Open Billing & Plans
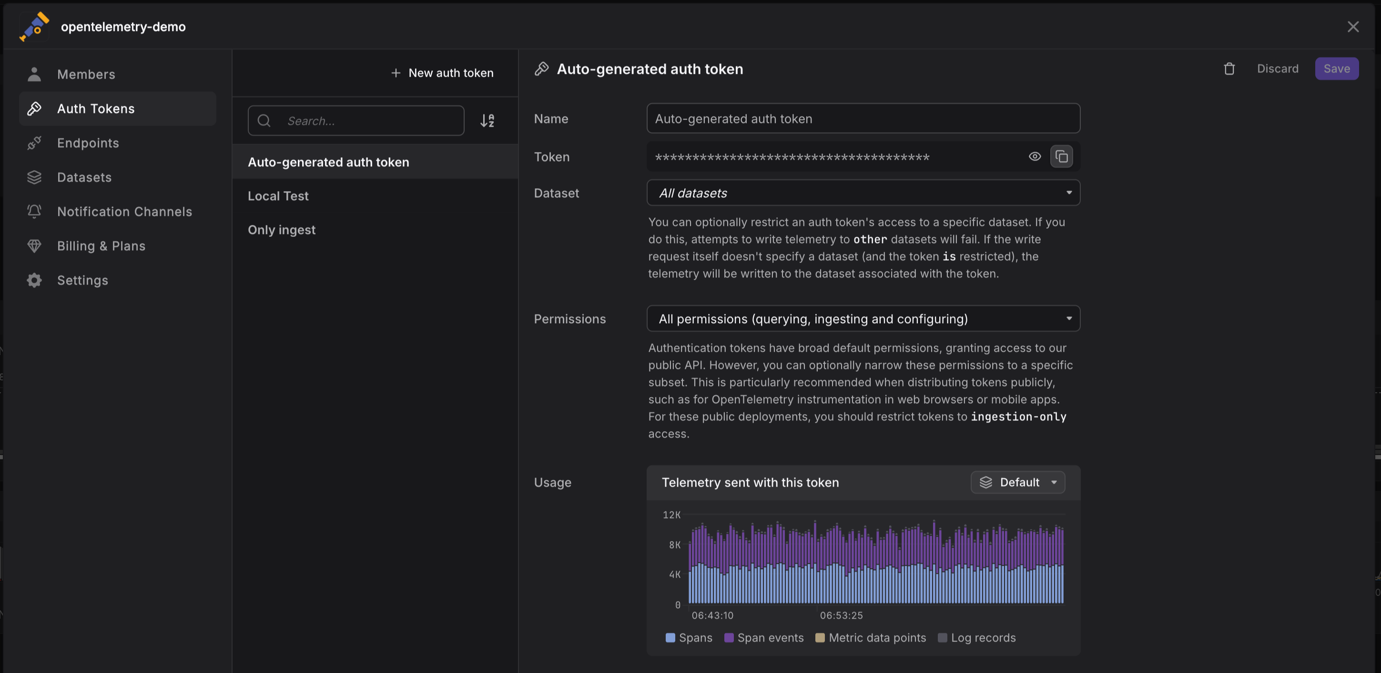 [101, 246]
